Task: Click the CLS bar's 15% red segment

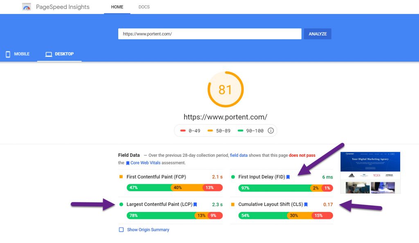Action: pos(322,216)
